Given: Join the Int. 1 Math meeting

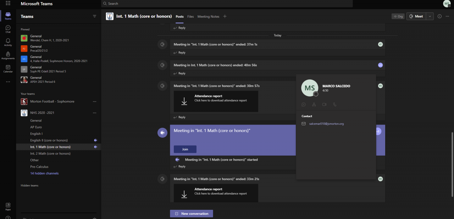Looking at the screenshot, I should [x=185, y=149].
